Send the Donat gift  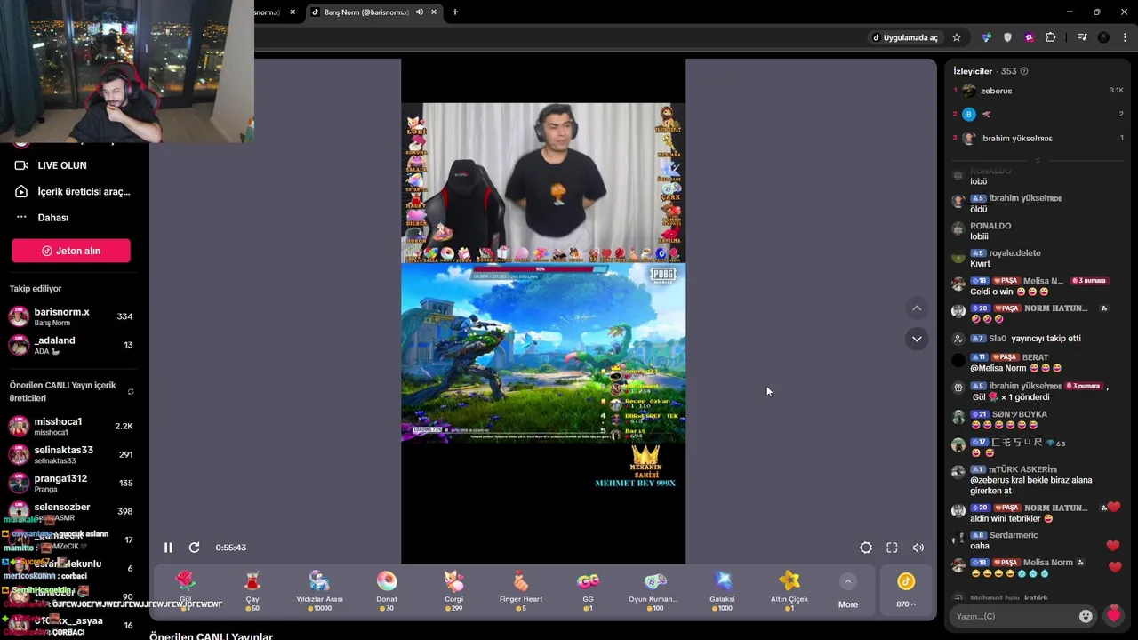pyautogui.click(x=387, y=590)
